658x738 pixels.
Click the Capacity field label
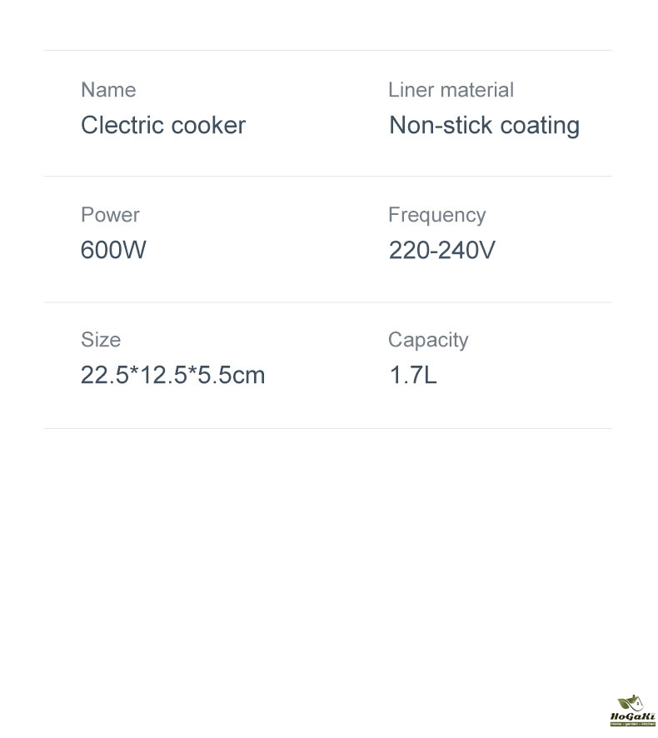(x=428, y=340)
